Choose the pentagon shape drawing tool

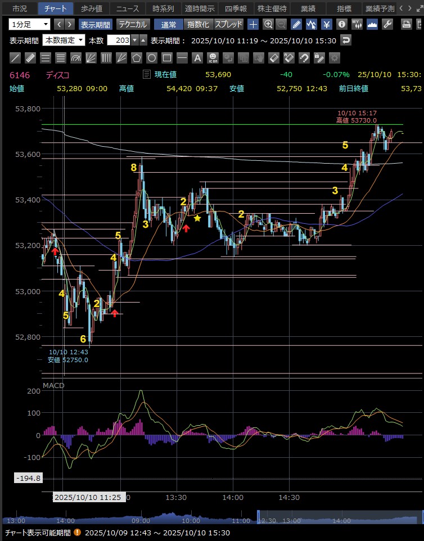136,58
